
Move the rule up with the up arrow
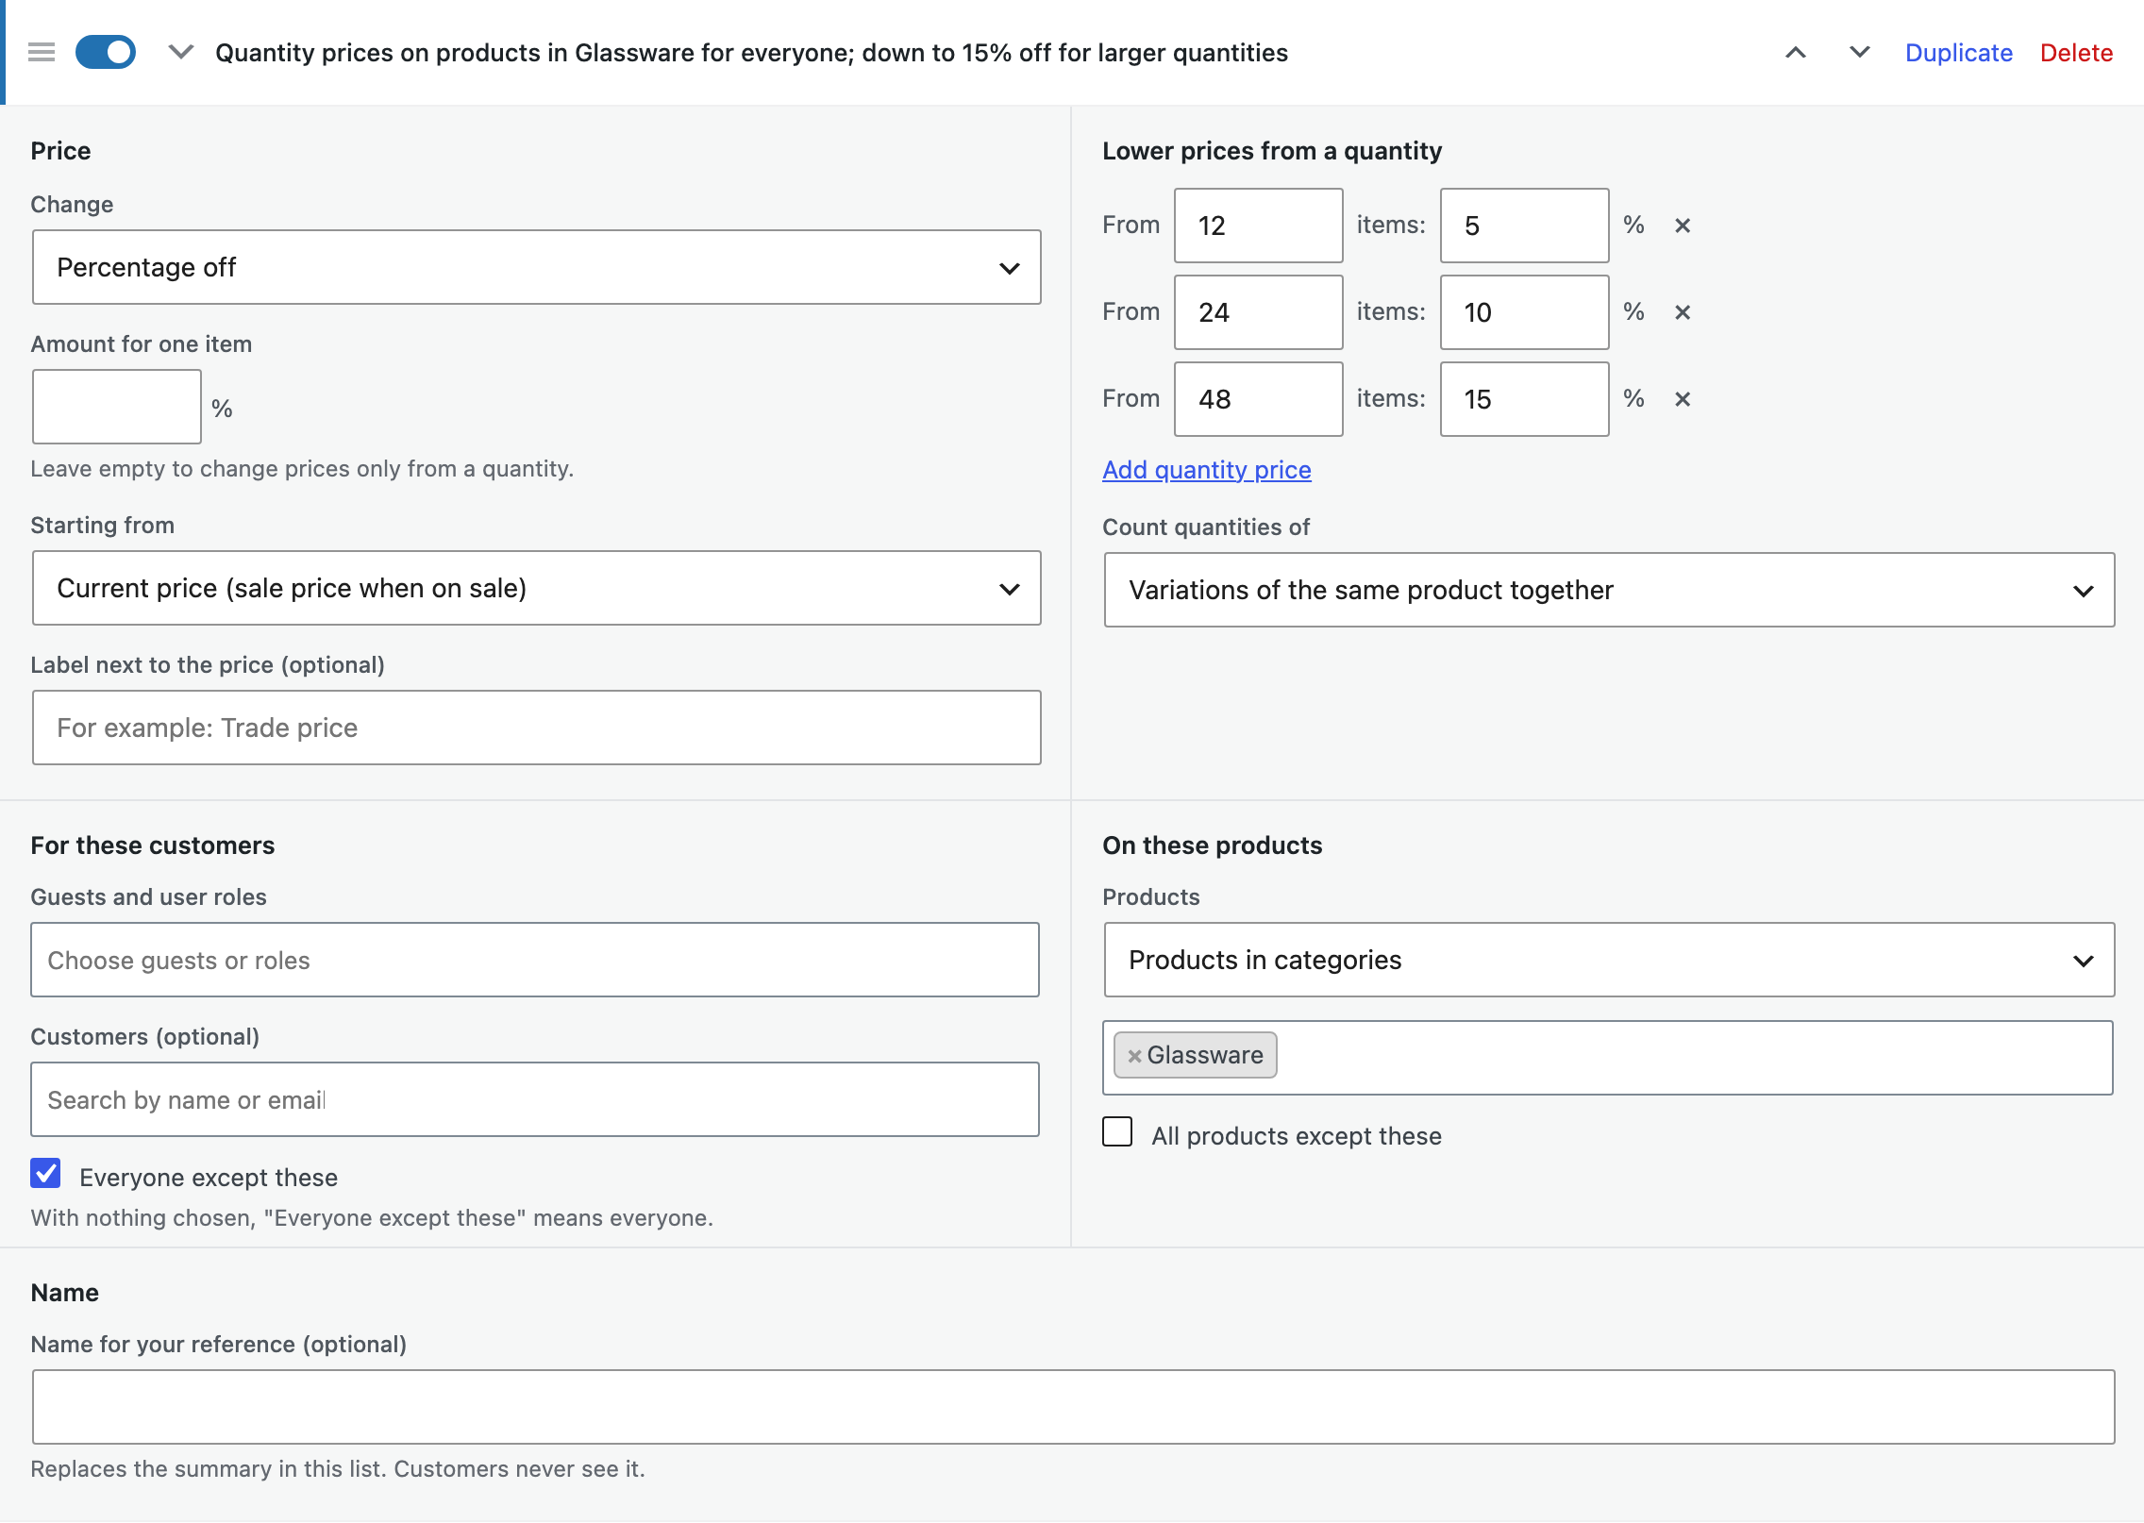pos(1796,53)
